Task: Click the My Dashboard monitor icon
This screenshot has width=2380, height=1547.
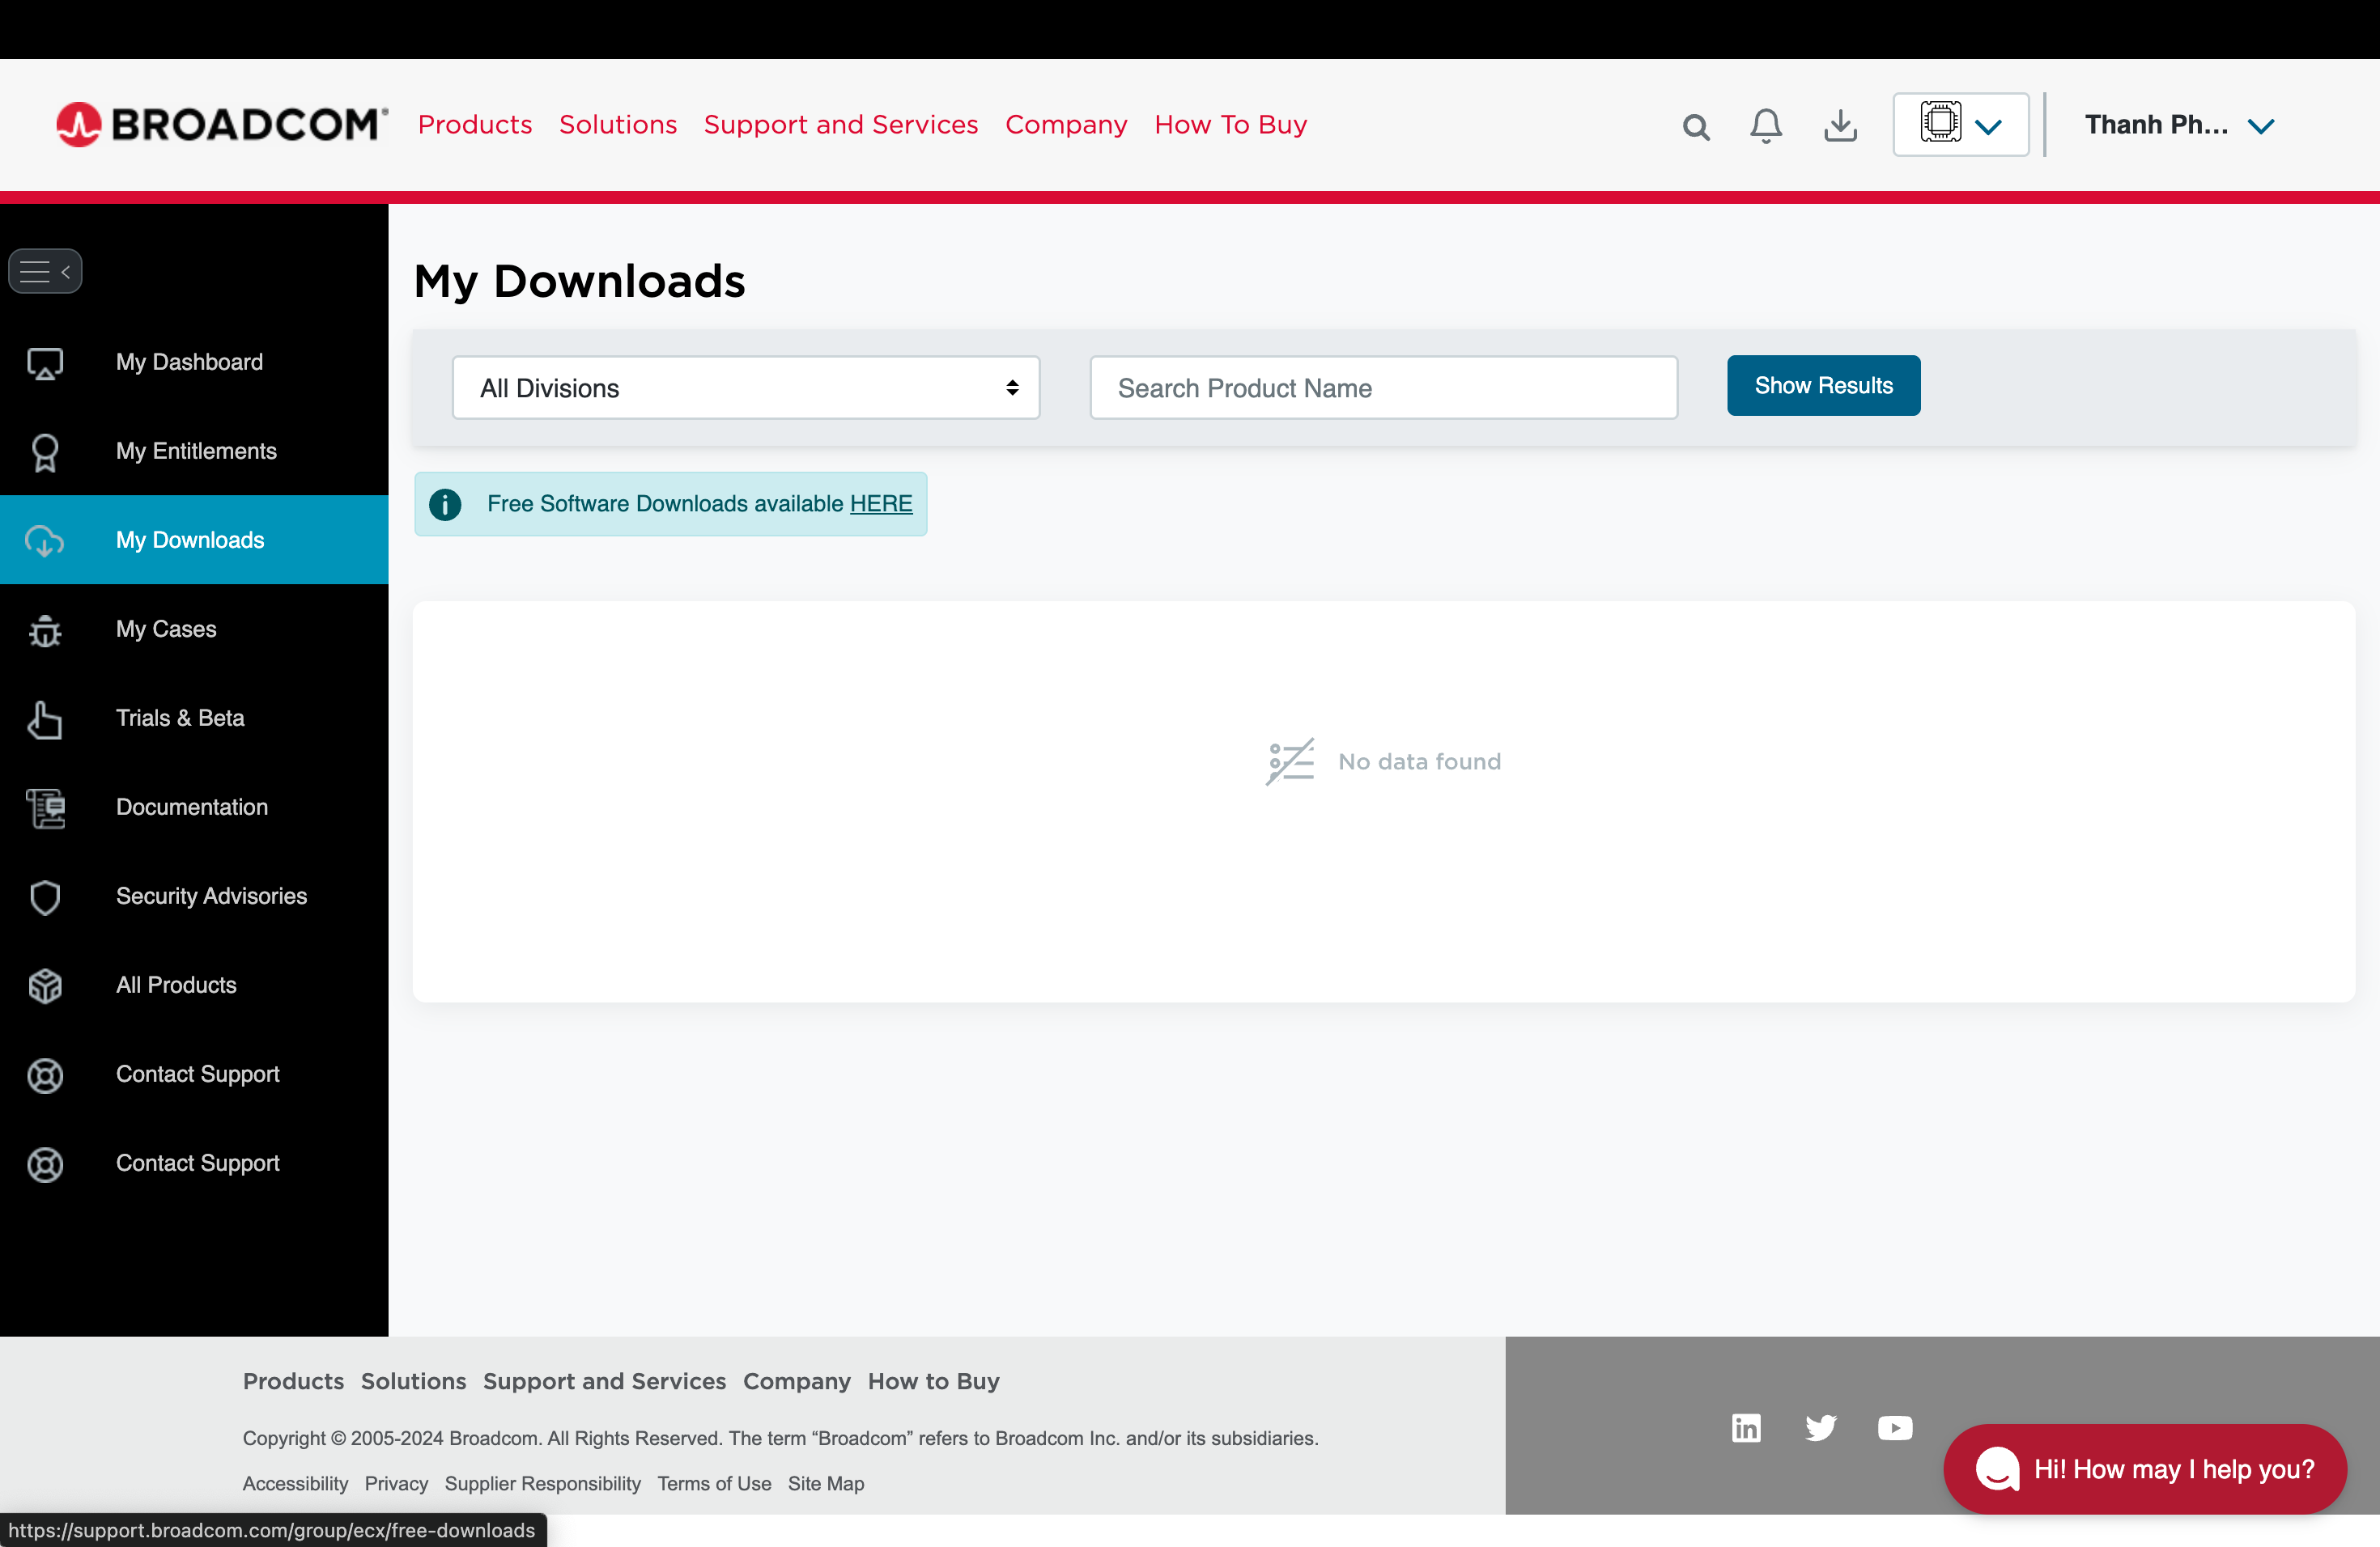Action: [45, 362]
